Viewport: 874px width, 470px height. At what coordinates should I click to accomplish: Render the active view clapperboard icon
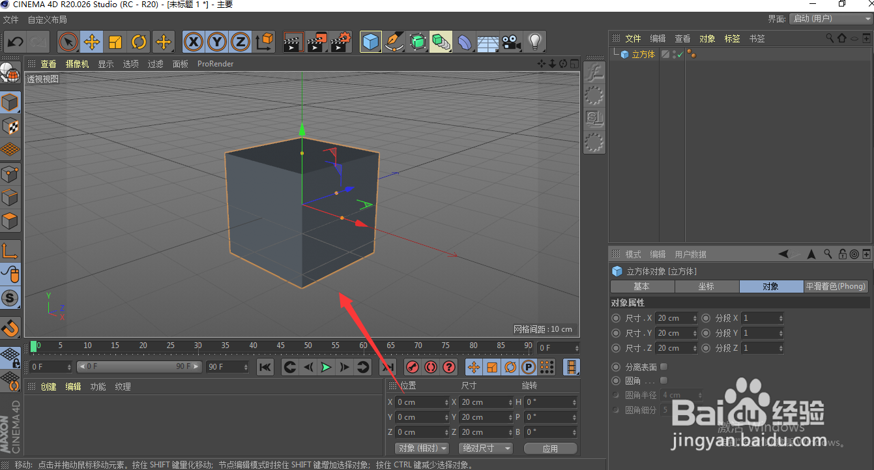tap(293, 42)
